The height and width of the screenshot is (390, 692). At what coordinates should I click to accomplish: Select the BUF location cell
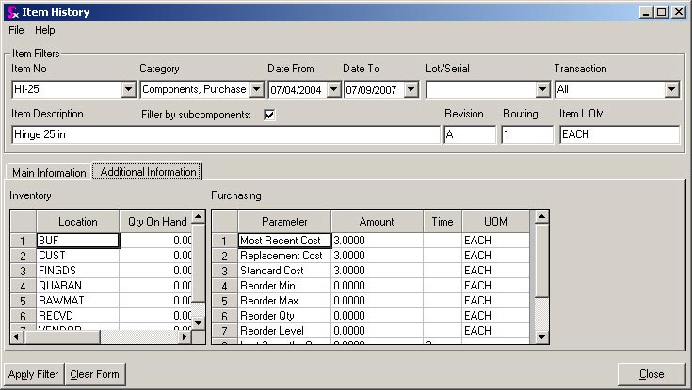tap(77, 241)
